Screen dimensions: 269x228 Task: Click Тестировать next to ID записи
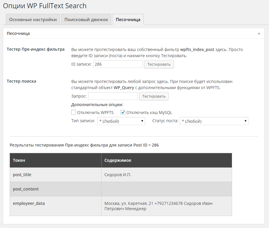(159, 64)
